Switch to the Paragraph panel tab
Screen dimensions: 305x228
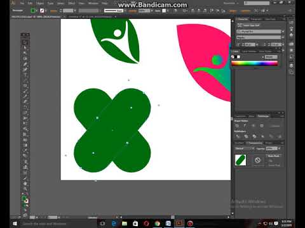click(256, 19)
